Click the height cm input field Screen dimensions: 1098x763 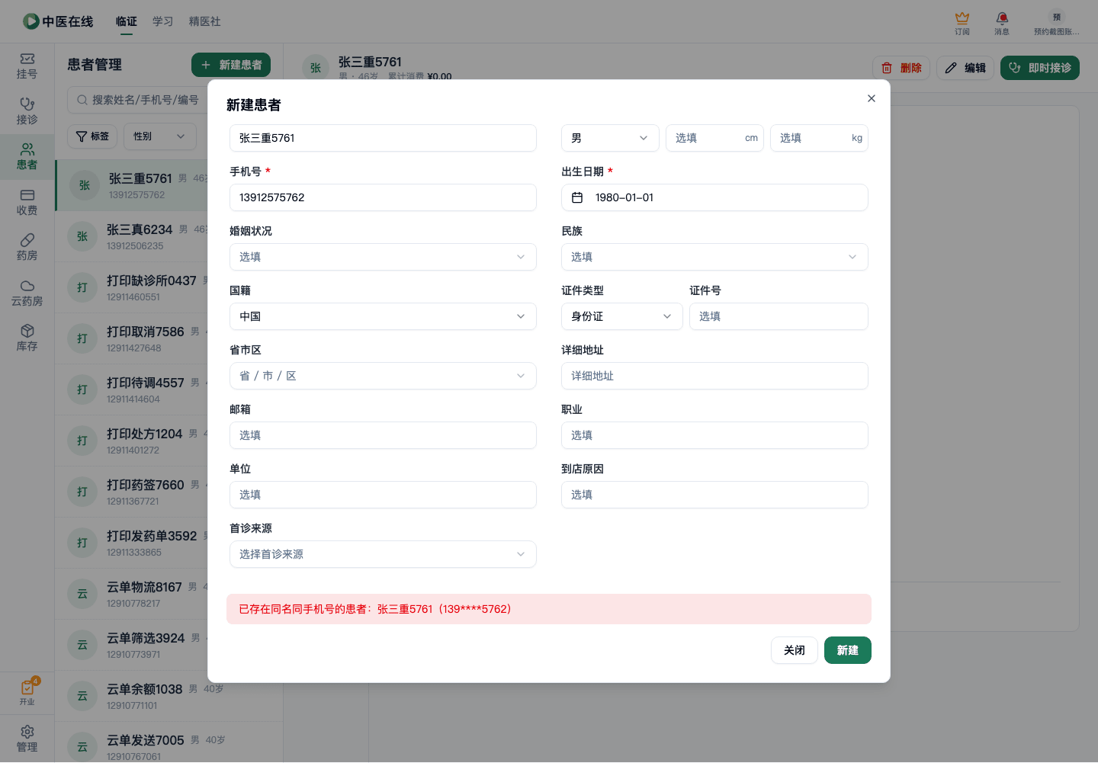coord(714,138)
